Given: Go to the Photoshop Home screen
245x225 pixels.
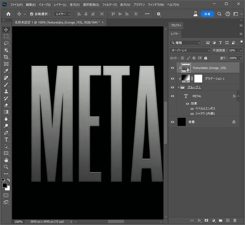Looking at the screenshot, I should click(x=8, y=14).
